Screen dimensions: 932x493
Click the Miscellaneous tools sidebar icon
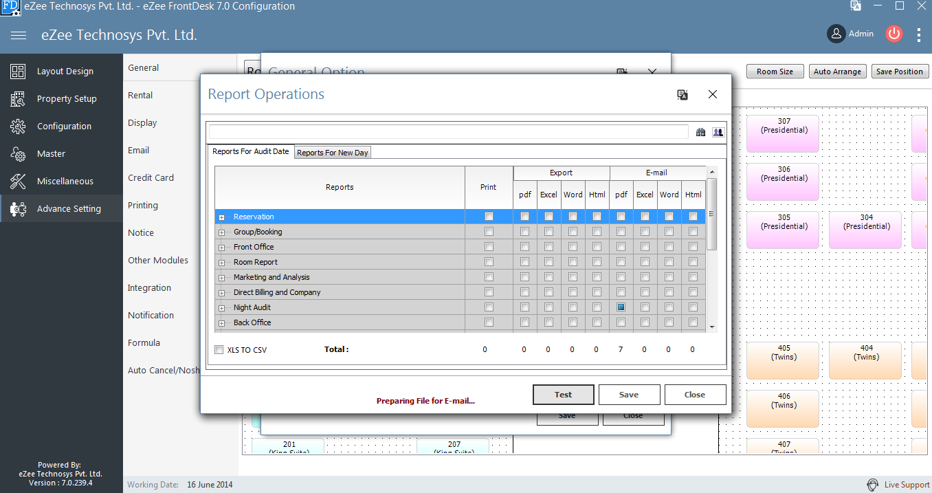tap(18, 181)
